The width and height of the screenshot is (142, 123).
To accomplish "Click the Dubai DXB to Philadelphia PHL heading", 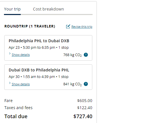I will point(39,70).
